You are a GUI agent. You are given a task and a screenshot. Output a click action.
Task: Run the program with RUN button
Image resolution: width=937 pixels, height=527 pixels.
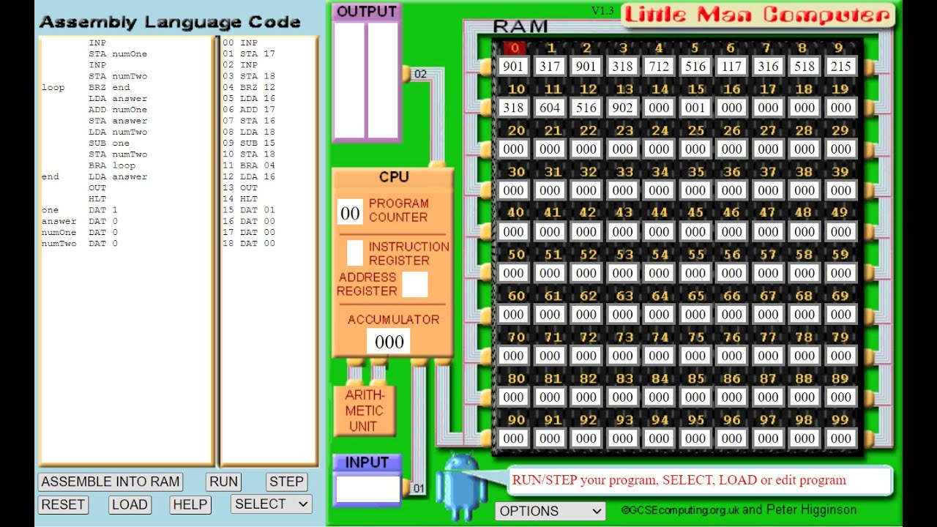[223, 482]
